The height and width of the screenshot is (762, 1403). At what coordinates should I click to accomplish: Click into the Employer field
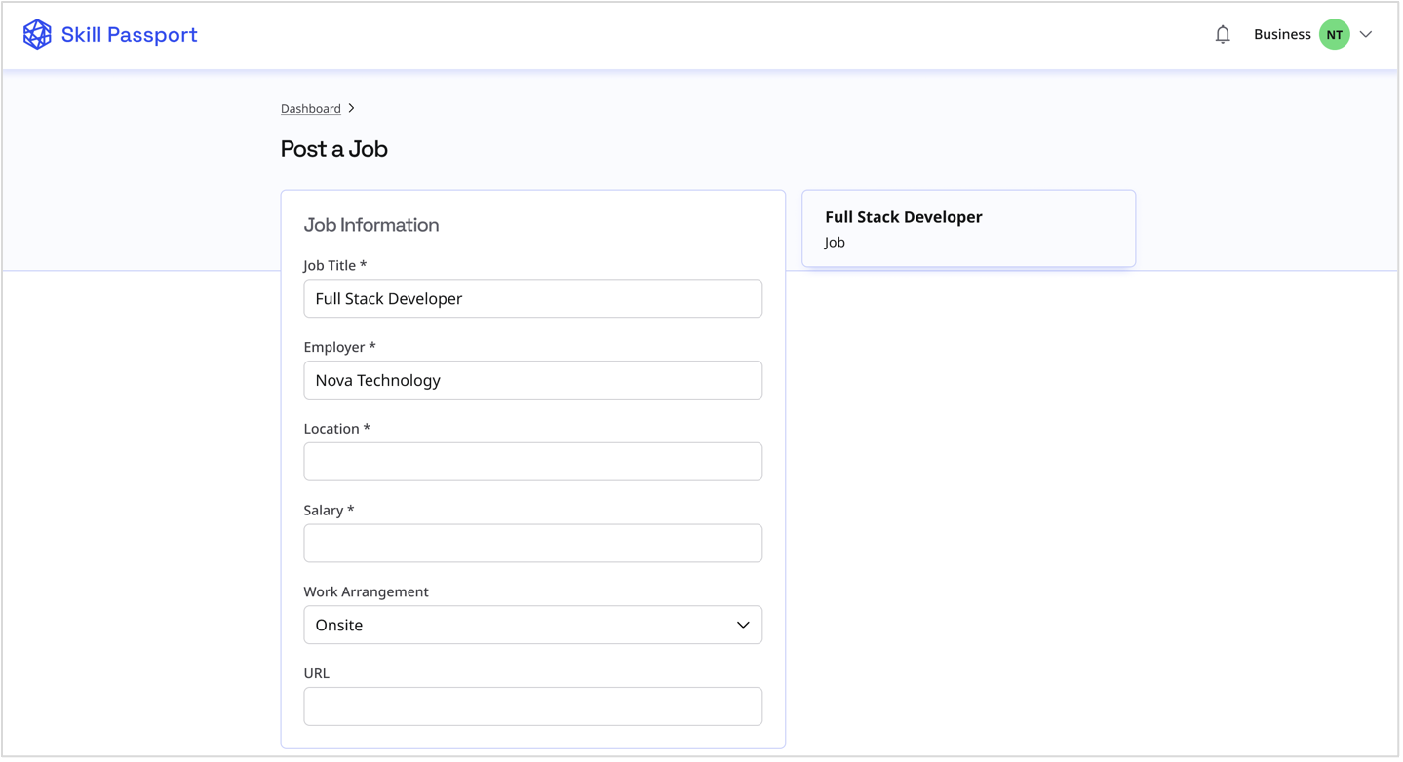pos(532,380)
